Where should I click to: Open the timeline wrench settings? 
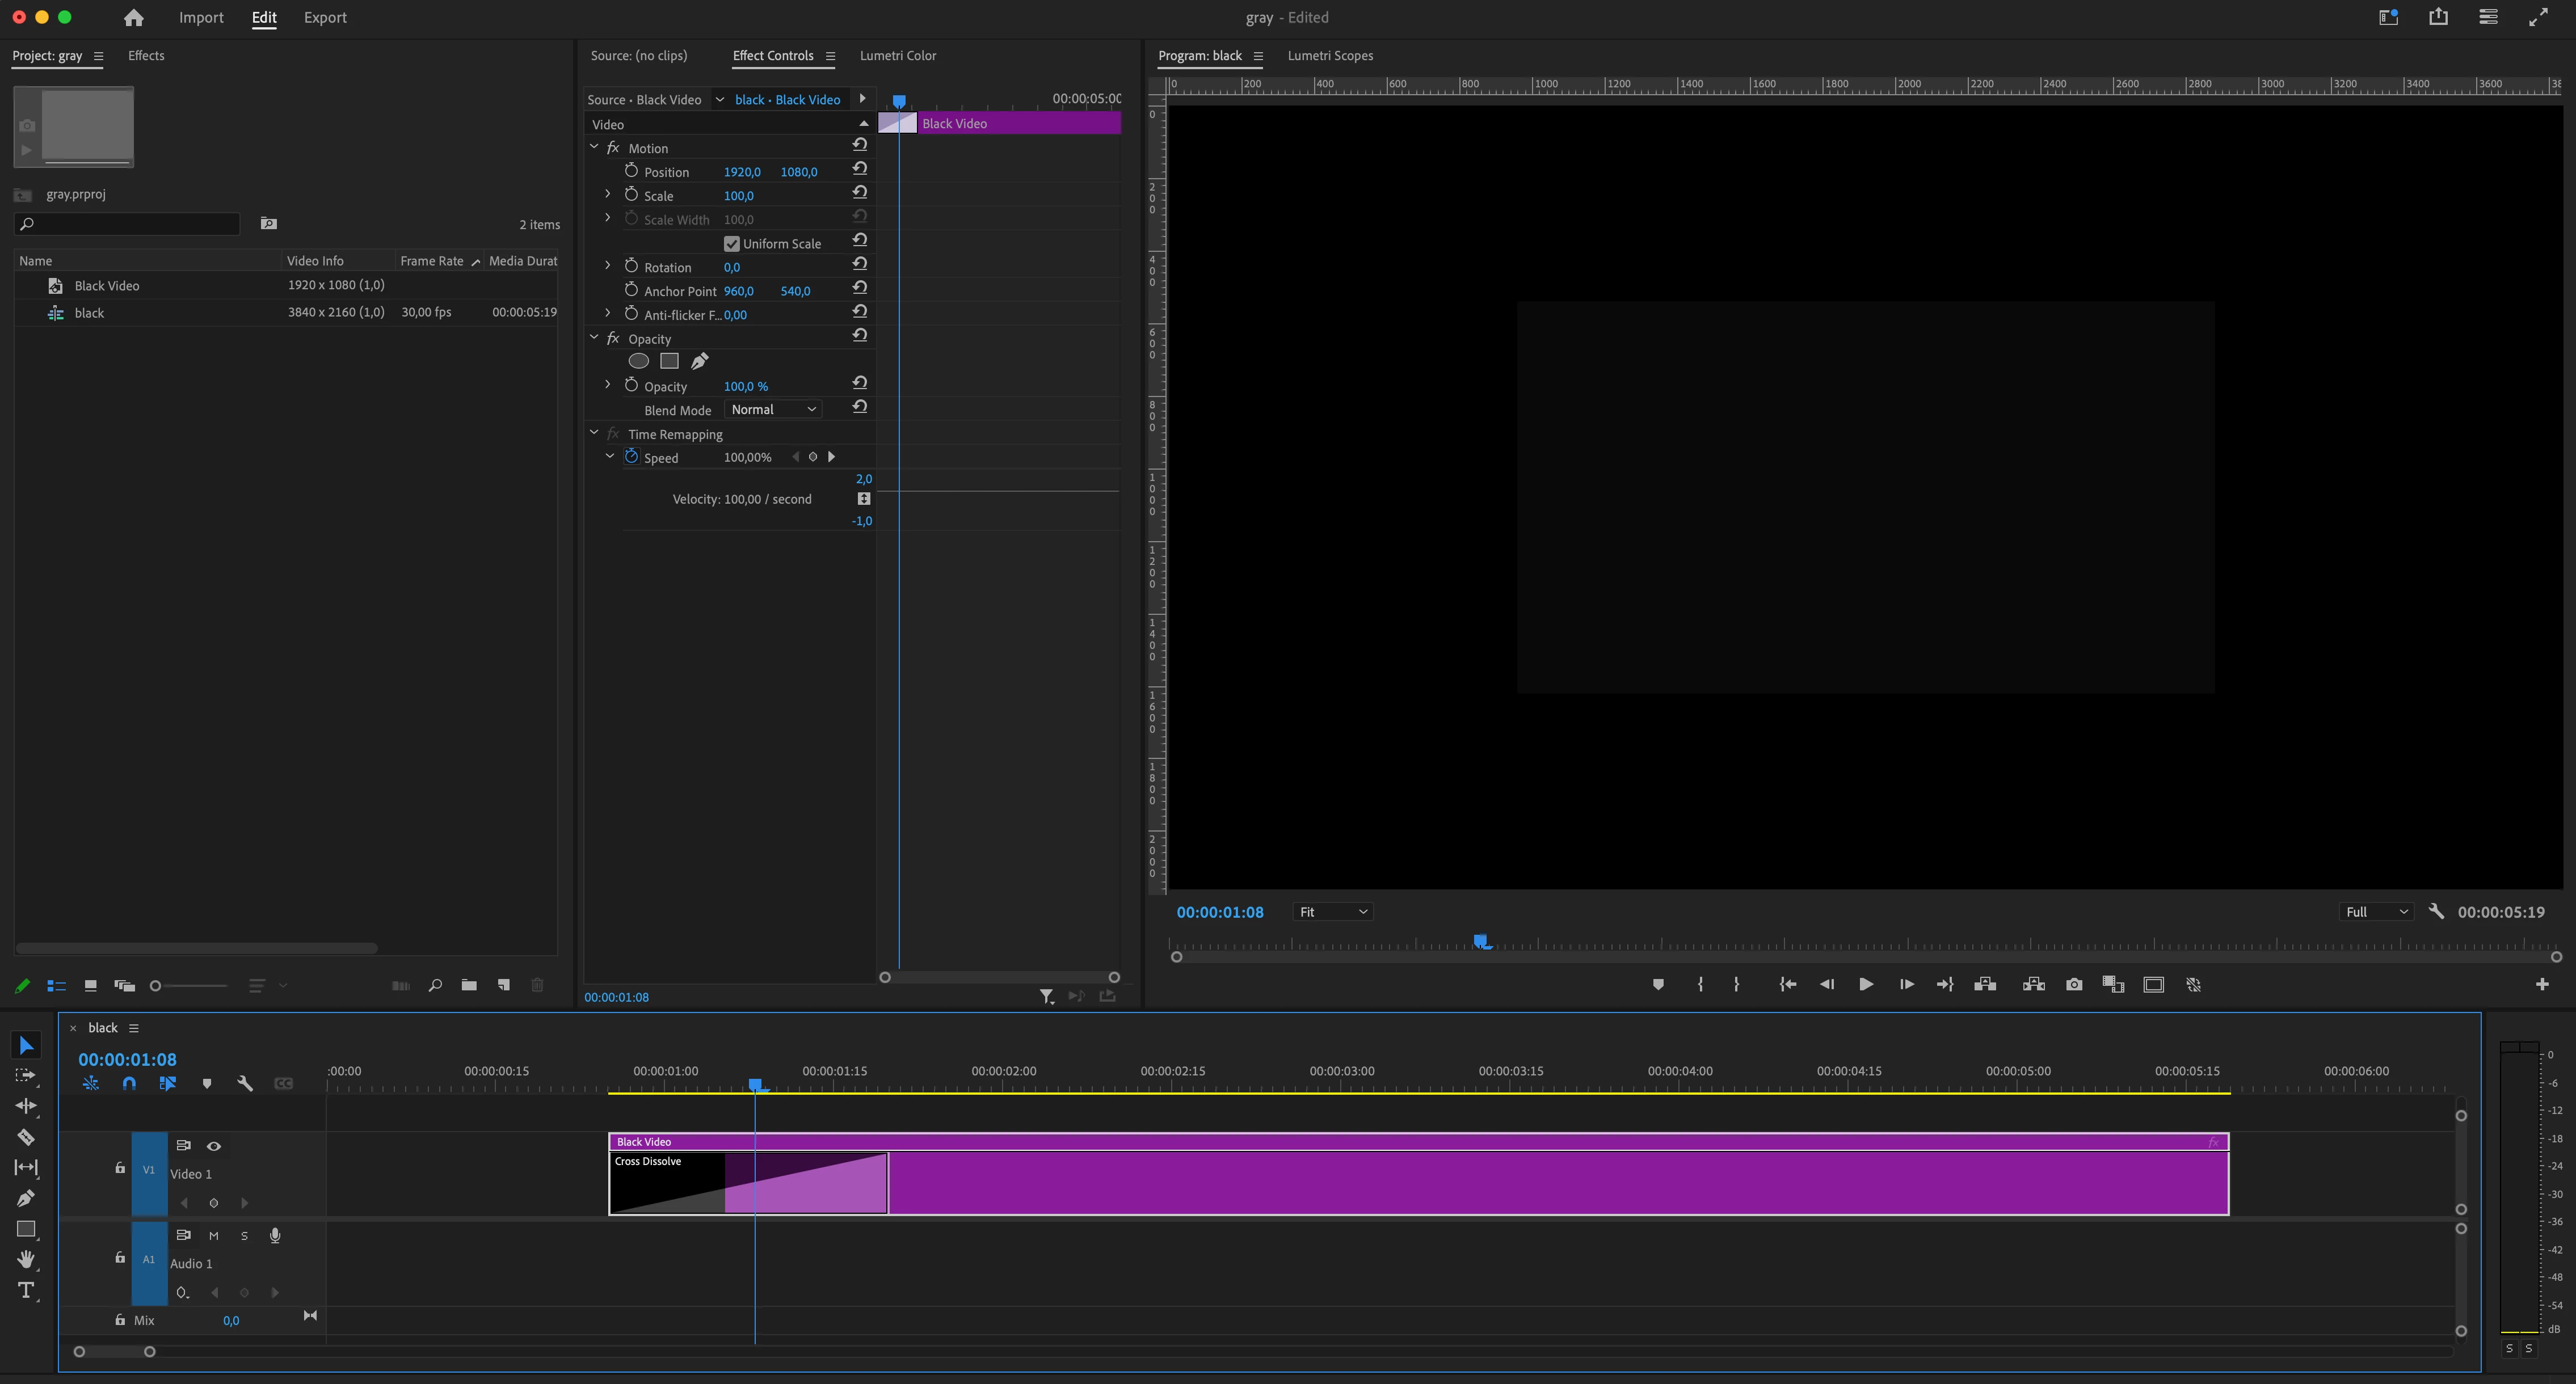245,1083
